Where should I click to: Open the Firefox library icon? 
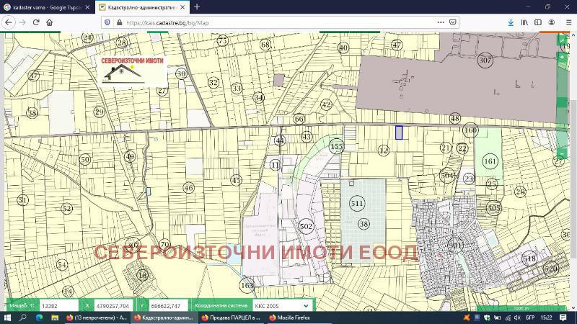pyautogui.click(x=525, y=22)
